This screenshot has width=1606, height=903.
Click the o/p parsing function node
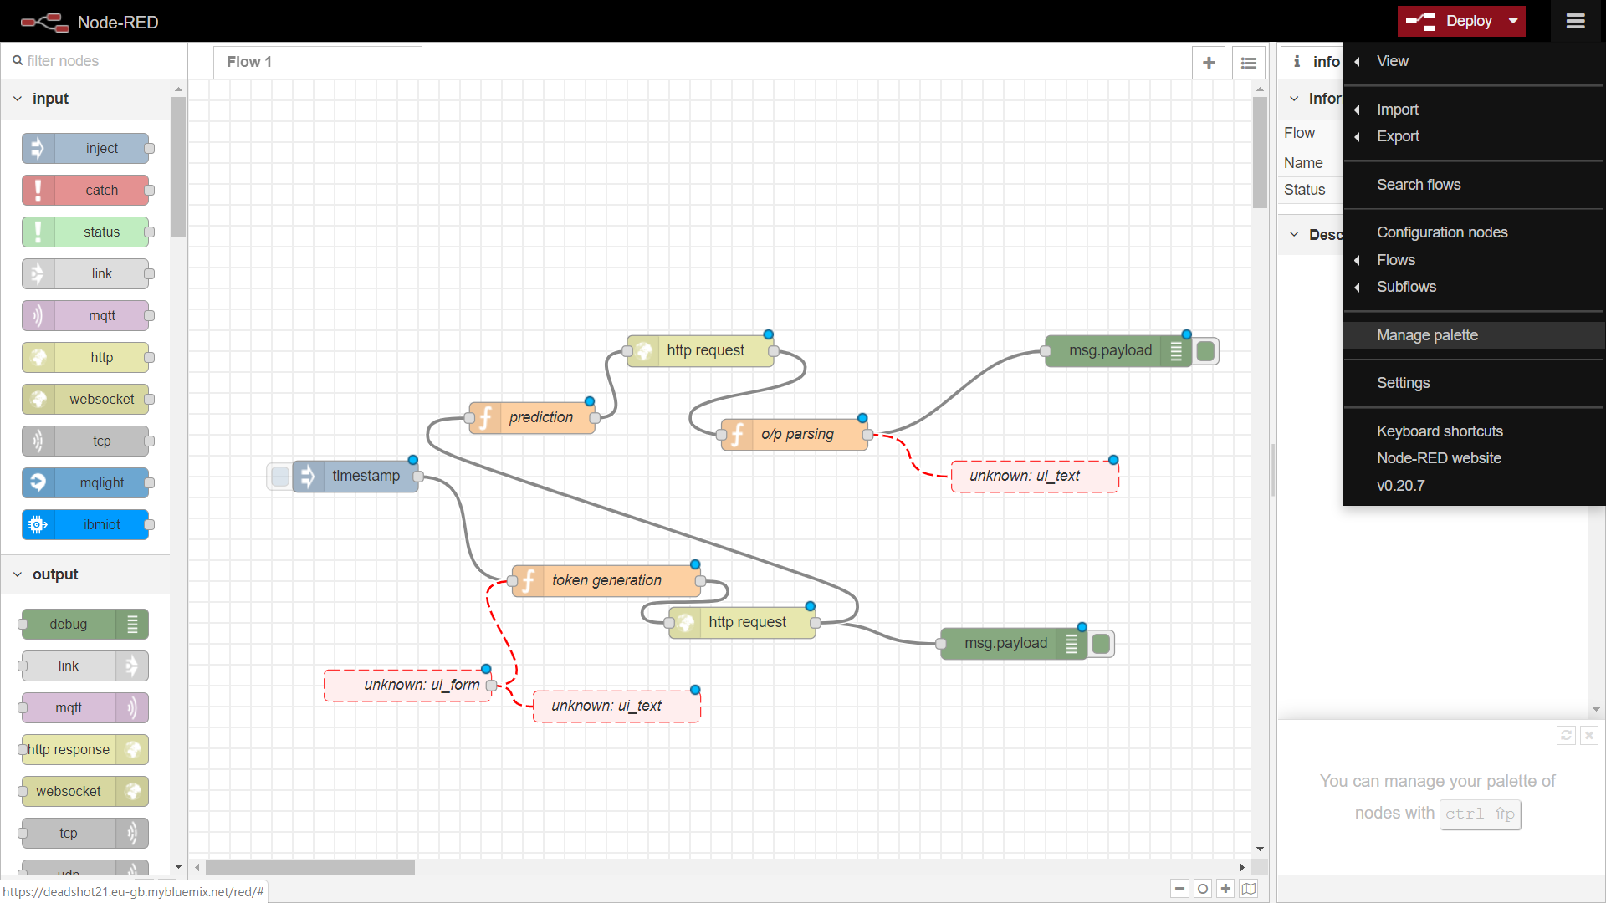[795, 434]
